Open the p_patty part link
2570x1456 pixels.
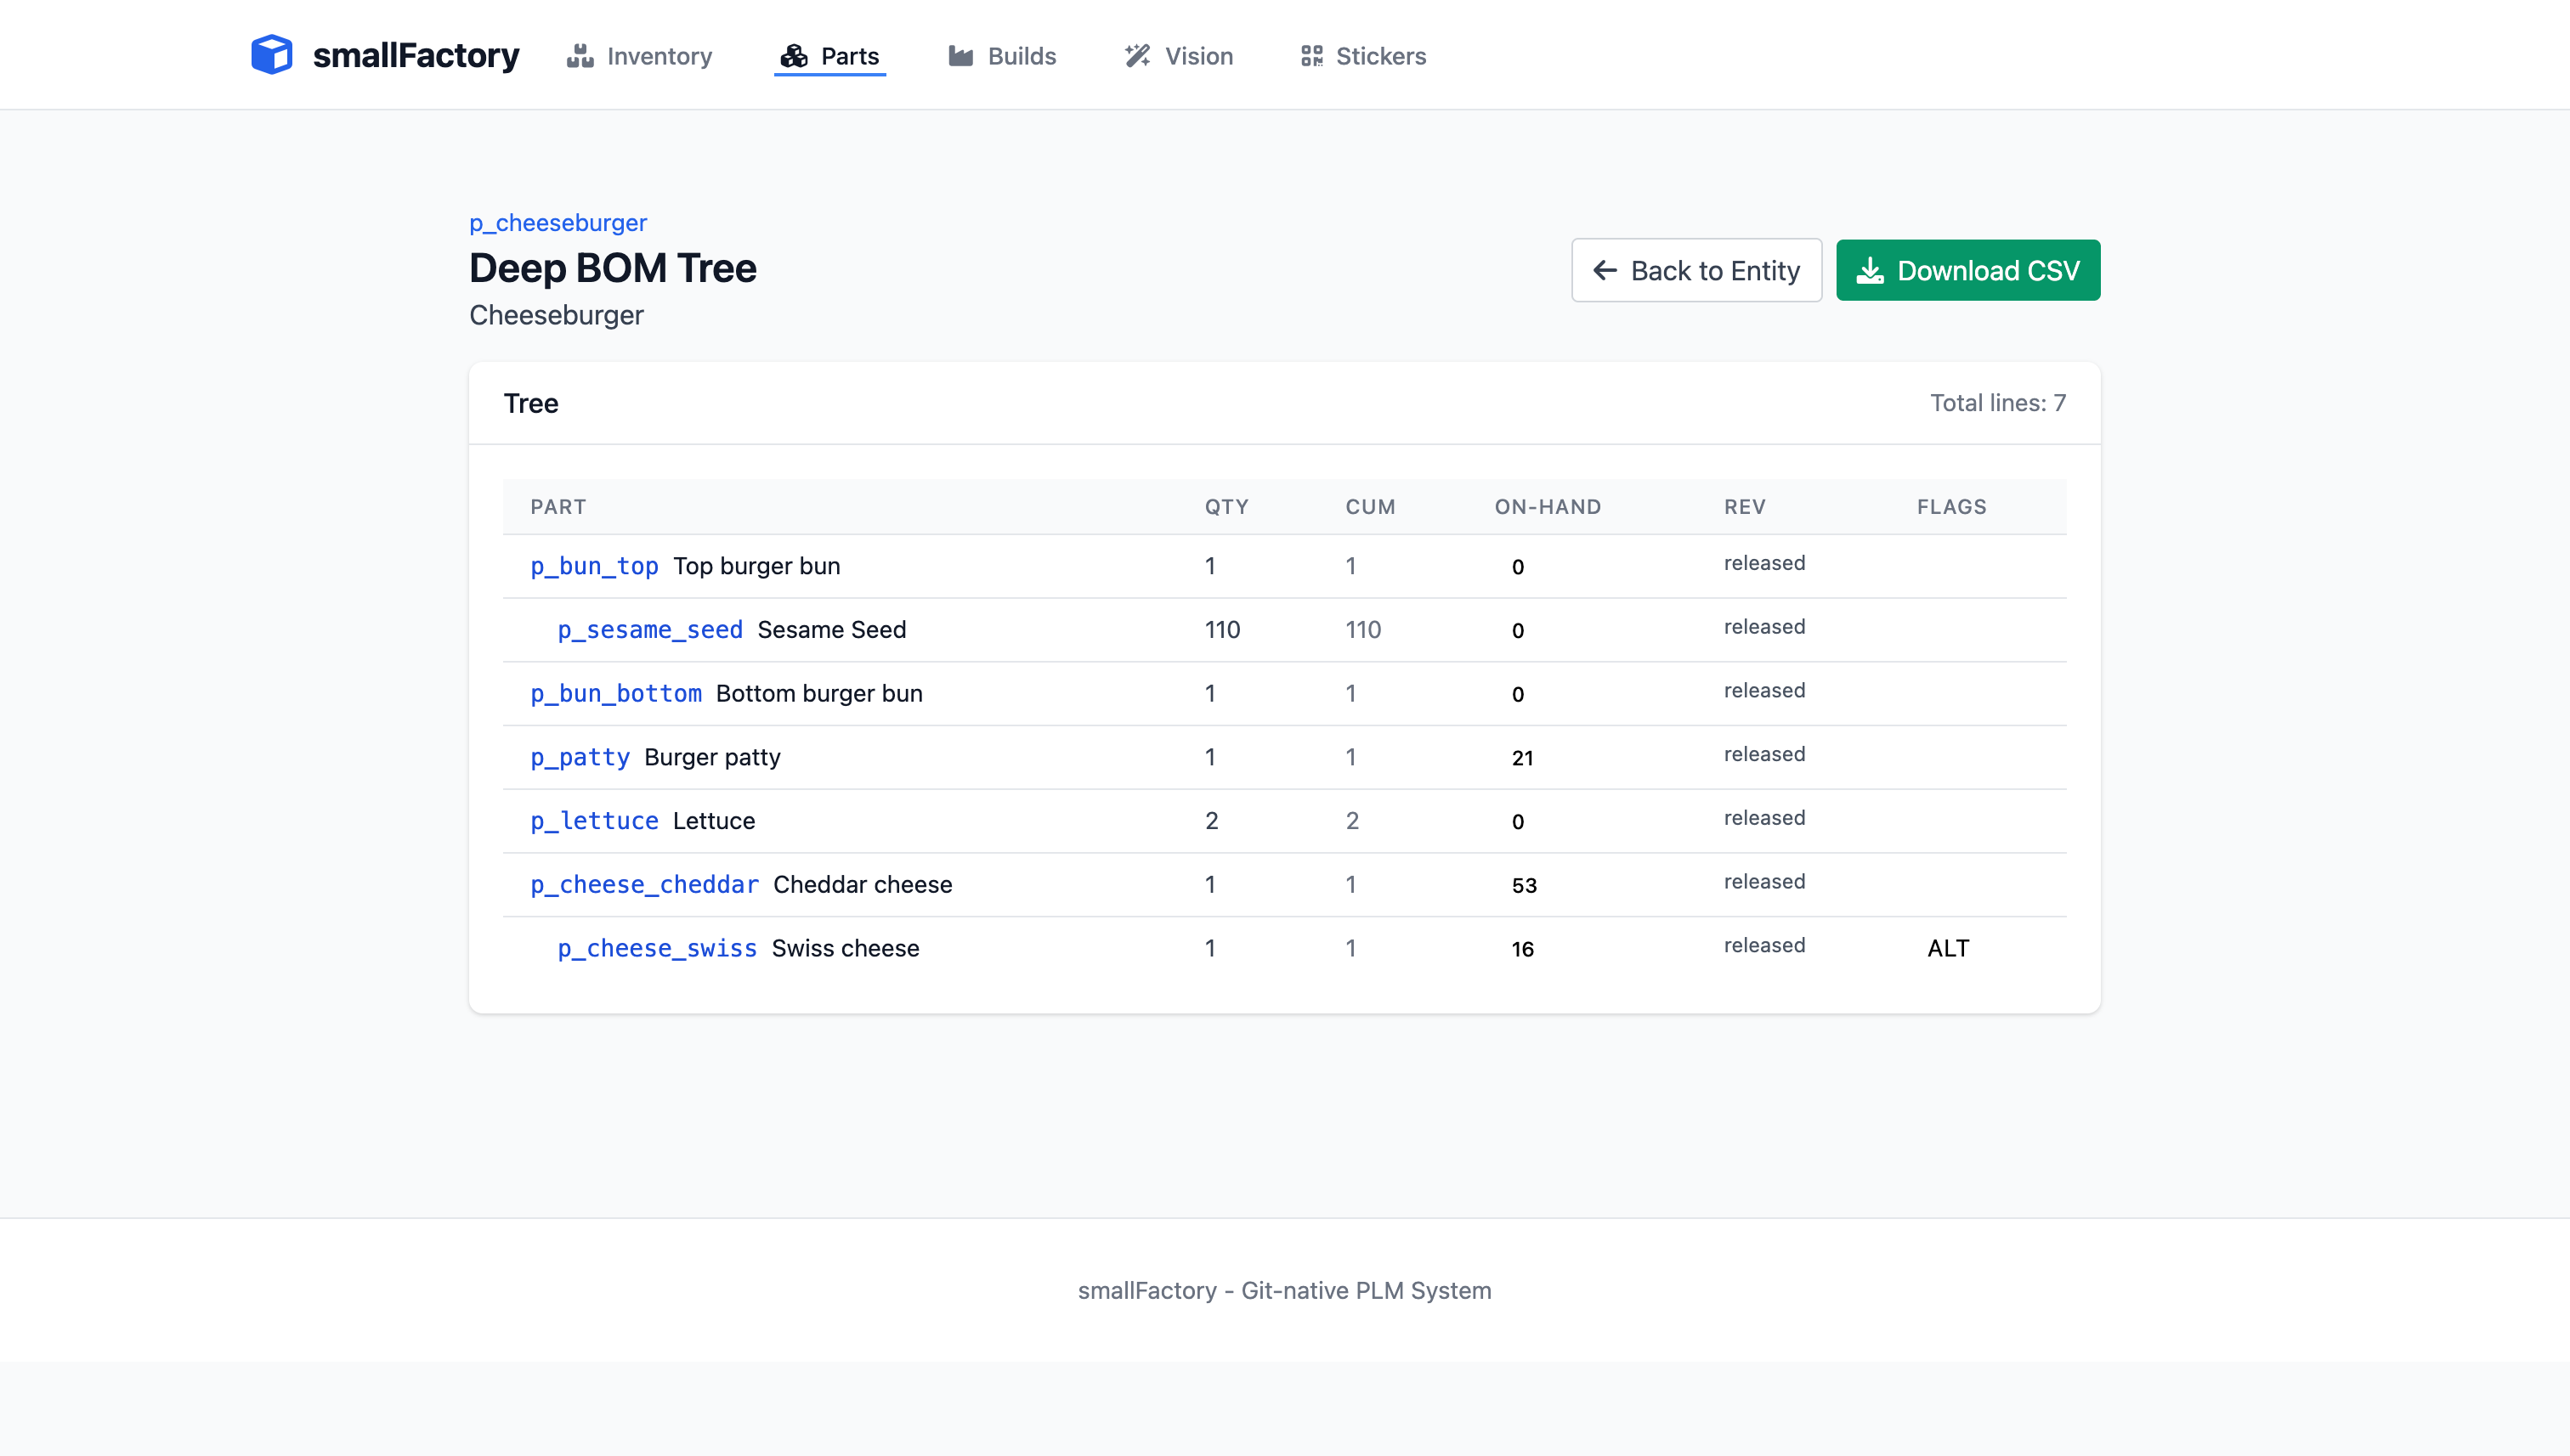point(580,757)
